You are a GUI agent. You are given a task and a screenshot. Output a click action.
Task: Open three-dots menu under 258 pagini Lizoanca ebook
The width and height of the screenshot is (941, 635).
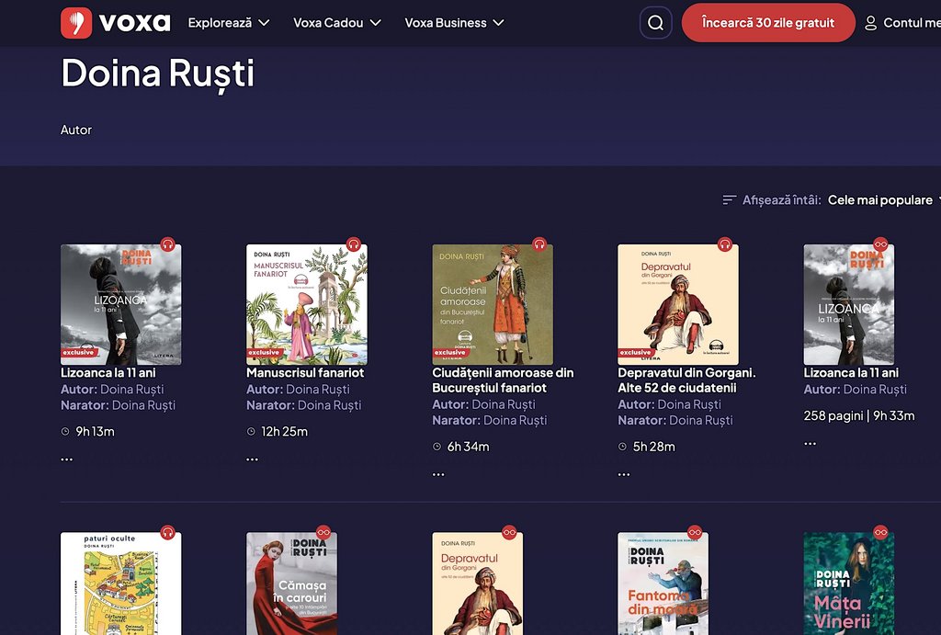810,444
